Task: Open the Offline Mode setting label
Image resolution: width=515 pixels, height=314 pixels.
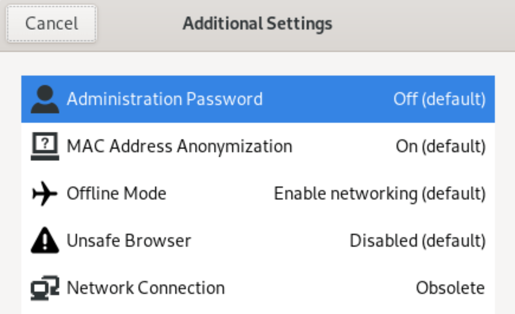Action: tap(116, 193)
